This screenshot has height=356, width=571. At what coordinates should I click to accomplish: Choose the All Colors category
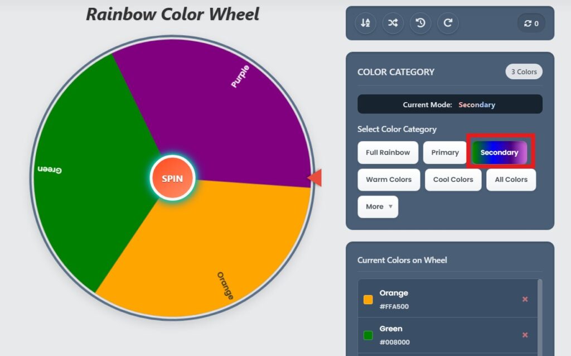coord(511,180)
